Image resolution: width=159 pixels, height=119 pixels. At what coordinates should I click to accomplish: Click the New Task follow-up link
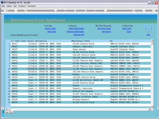(x=127, y=28)
